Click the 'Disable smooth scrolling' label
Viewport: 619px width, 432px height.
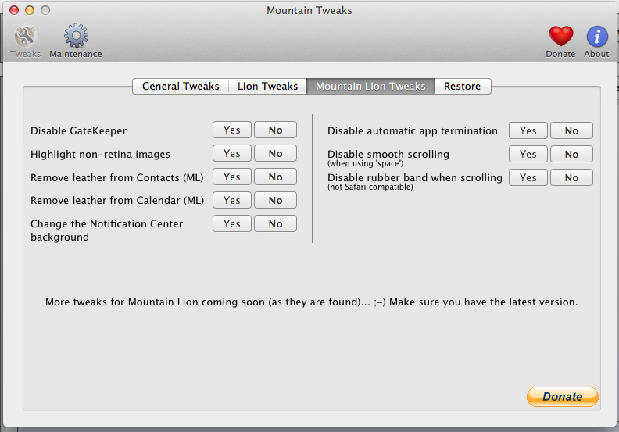[x=388, y=154]
